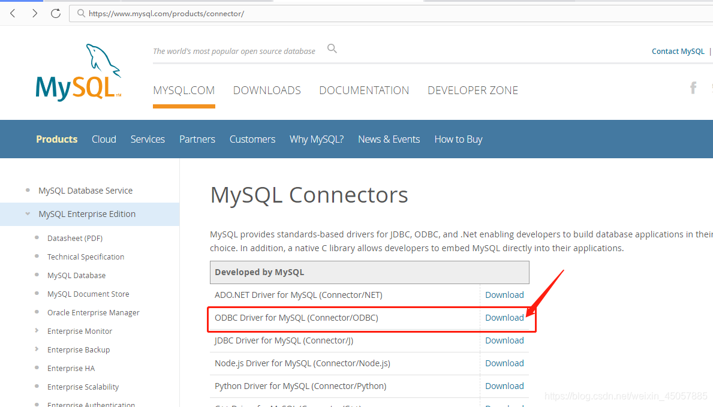Screen dimensions: 713x407
Task: Click the search placeholder 'The world's most popular' text
Action: point(234,52)
